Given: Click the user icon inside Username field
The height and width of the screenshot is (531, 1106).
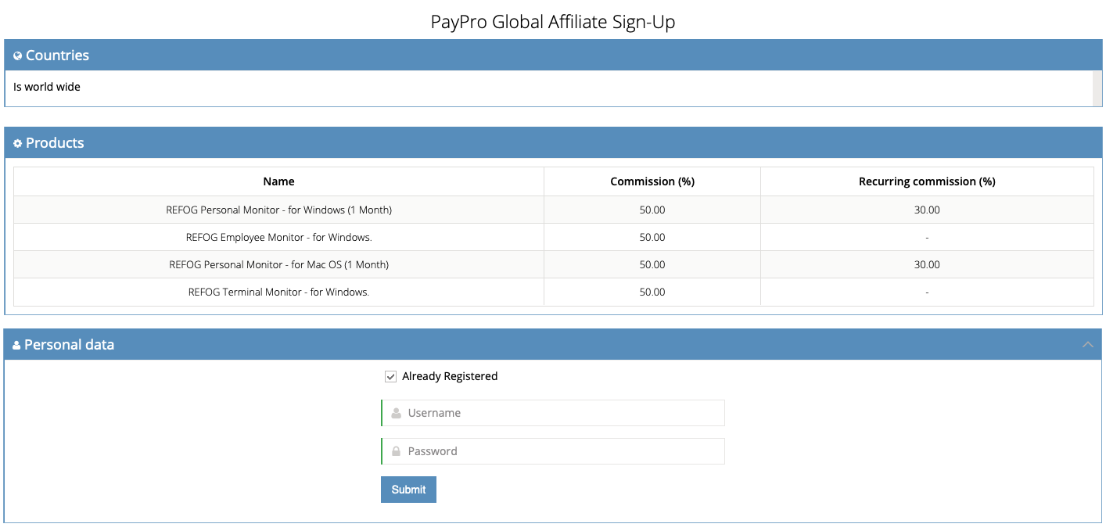Looking at the screenshot, I should click(397, 413).
